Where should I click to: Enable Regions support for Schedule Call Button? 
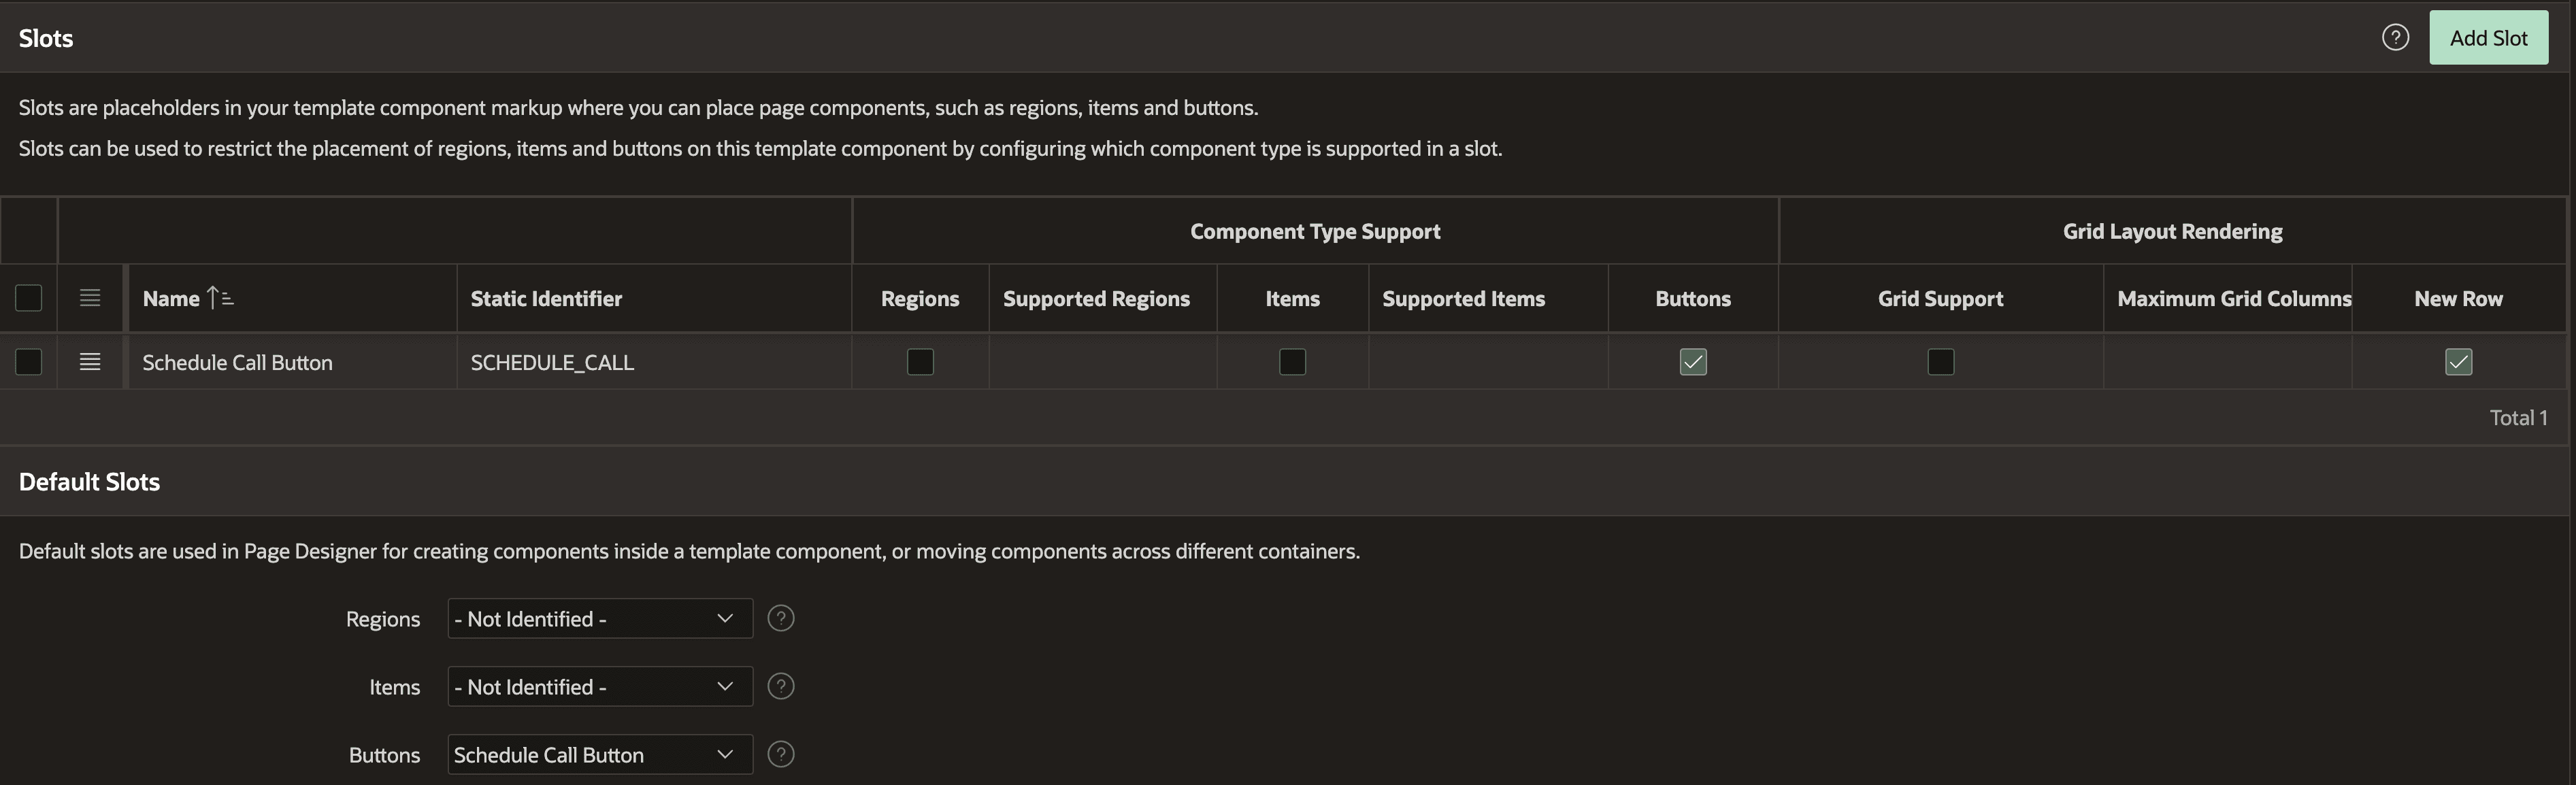[919, 362]
